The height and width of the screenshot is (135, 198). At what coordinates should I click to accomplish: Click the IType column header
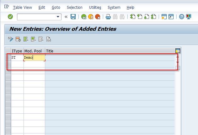[x=17, y=51]
